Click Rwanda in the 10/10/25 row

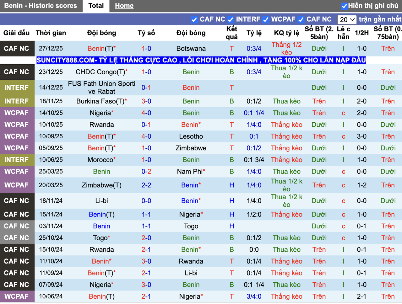click(x=101, y=125)
